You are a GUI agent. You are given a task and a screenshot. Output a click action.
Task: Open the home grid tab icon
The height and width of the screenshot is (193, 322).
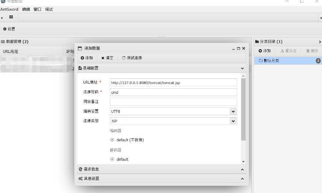(11, 17)
